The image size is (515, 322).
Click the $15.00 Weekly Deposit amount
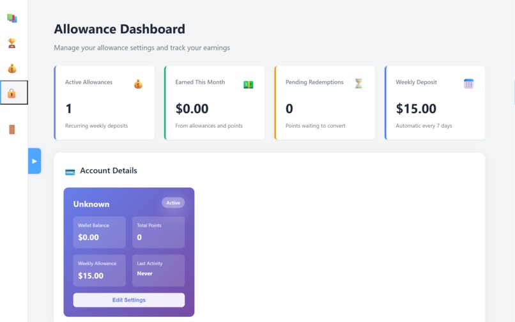[x=416, y=109]
